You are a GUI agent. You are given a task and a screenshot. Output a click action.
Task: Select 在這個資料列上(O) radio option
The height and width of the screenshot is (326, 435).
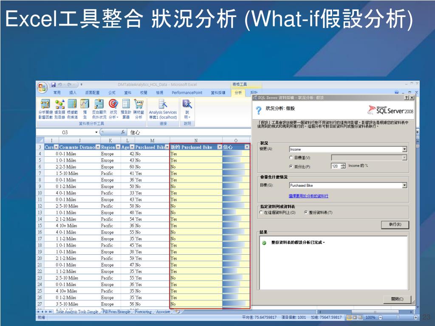pos(261,212)
